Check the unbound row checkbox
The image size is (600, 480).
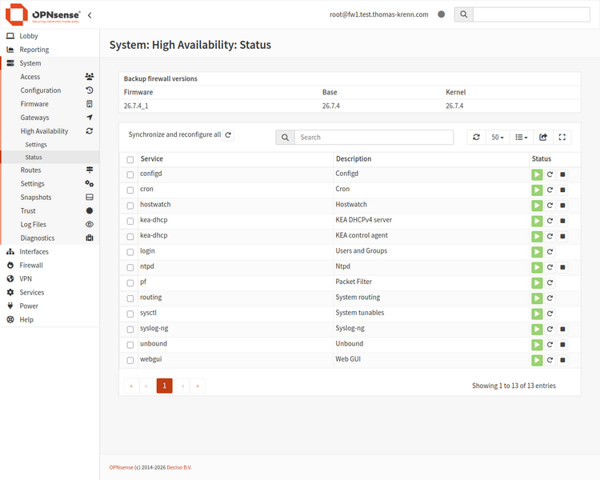[130, 345]
